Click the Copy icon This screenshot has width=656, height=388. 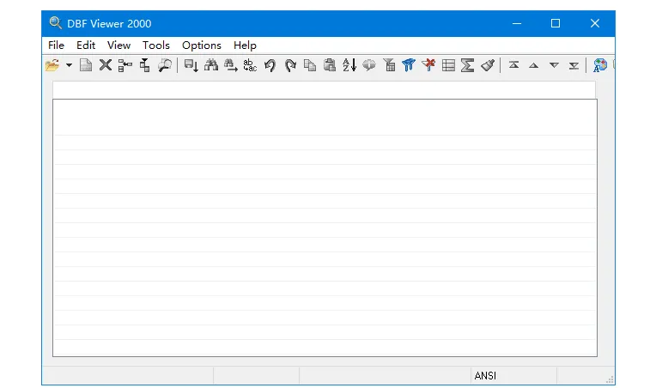tap(310, 65)
